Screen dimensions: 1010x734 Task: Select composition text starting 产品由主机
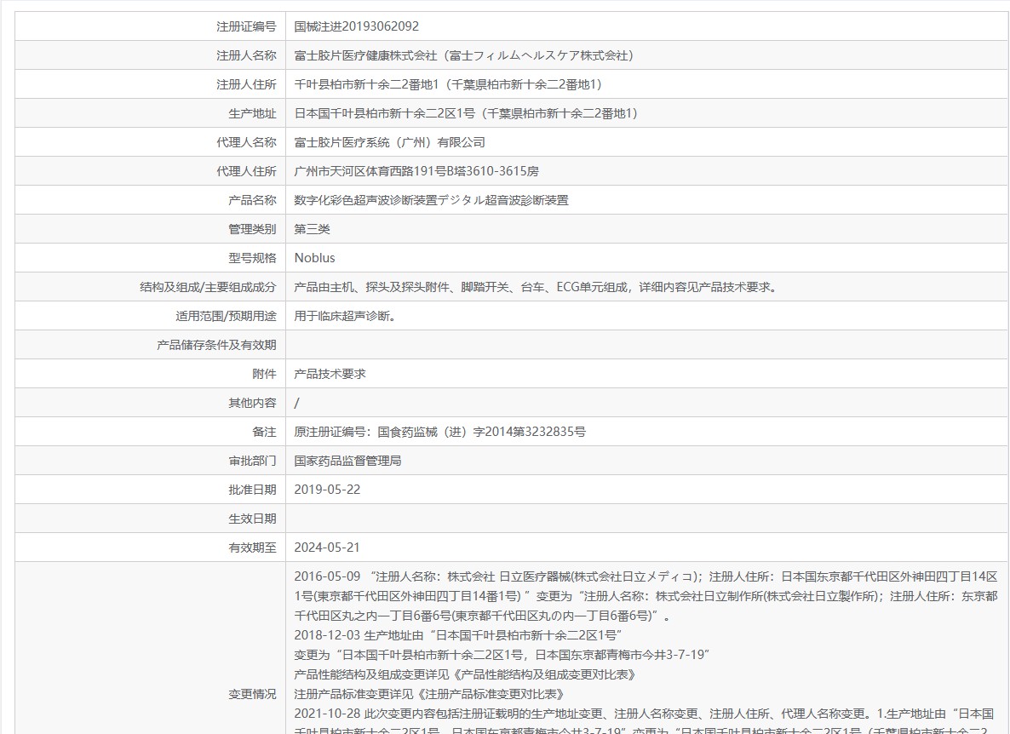click(x=537, y=287)
